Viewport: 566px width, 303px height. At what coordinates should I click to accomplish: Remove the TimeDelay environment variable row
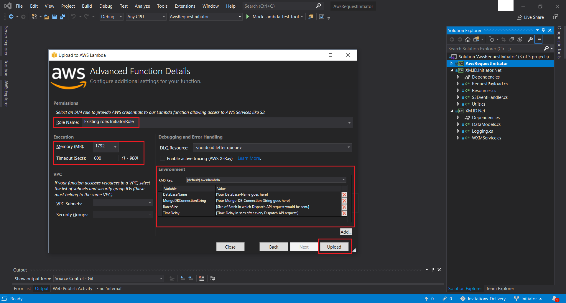344,213
